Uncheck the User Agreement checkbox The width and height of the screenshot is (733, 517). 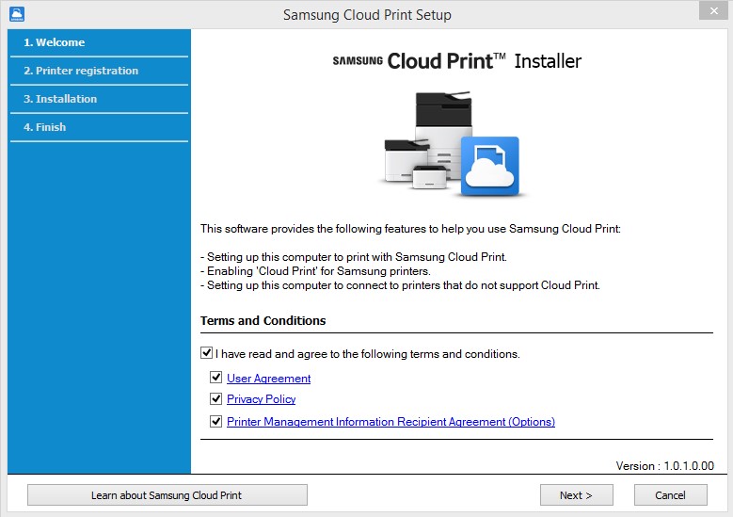point(215,377)
